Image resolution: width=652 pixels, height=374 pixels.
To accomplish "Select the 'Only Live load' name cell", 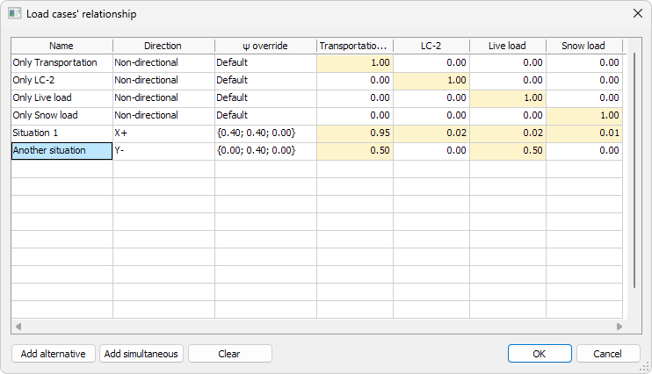I will pyautogui.click(x=62, y=97).
